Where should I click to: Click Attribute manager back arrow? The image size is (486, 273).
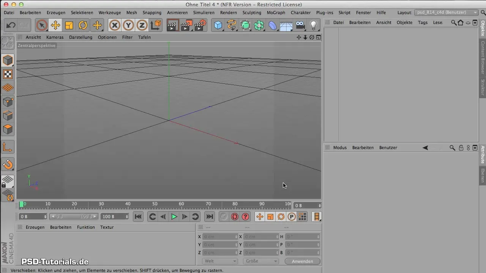(x=425, y=147)
